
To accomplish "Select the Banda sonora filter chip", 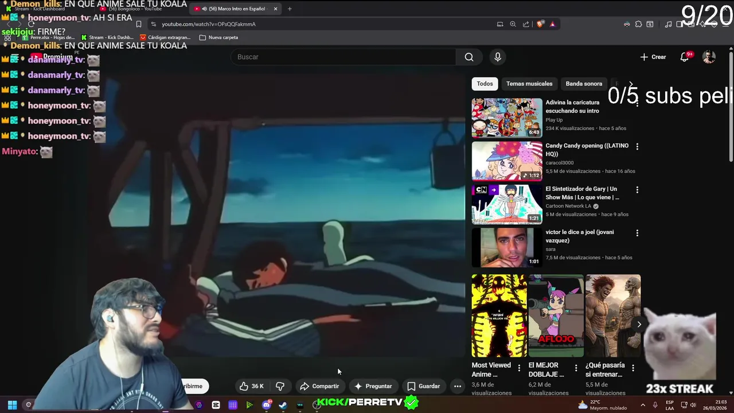I will [584, 84].
